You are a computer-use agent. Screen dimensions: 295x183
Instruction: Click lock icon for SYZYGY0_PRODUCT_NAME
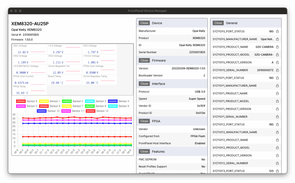[277, 47]
